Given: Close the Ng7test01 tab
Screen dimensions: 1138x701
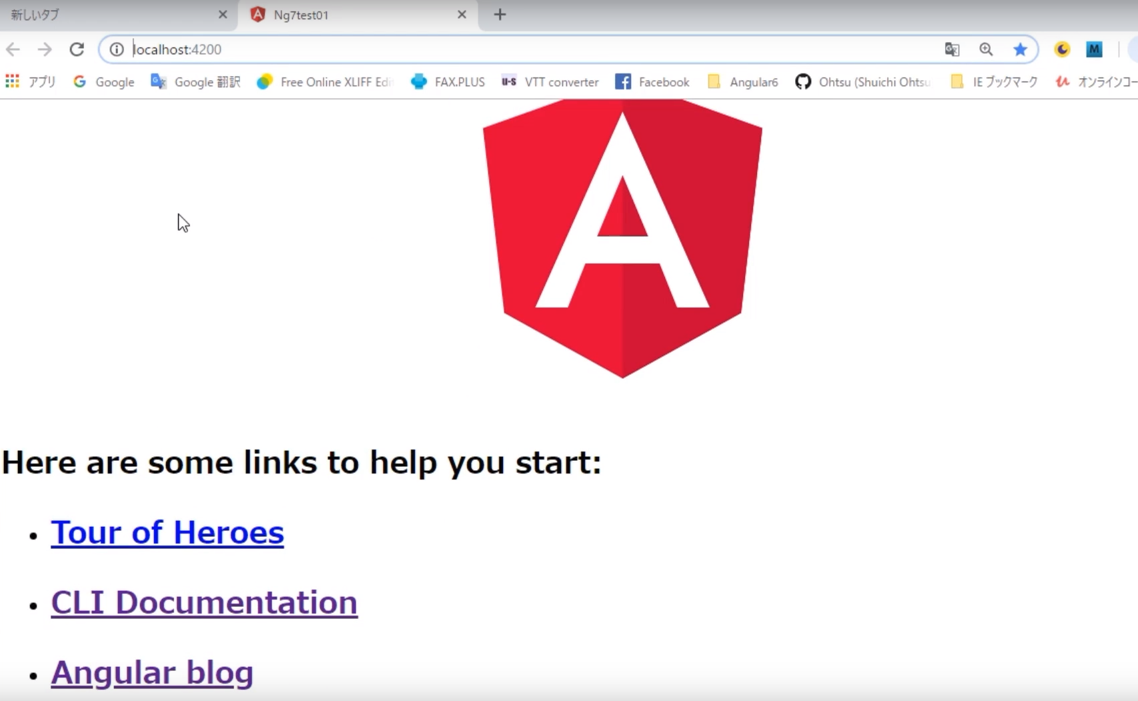Looking at the screenshot, I should click(462, 15).
